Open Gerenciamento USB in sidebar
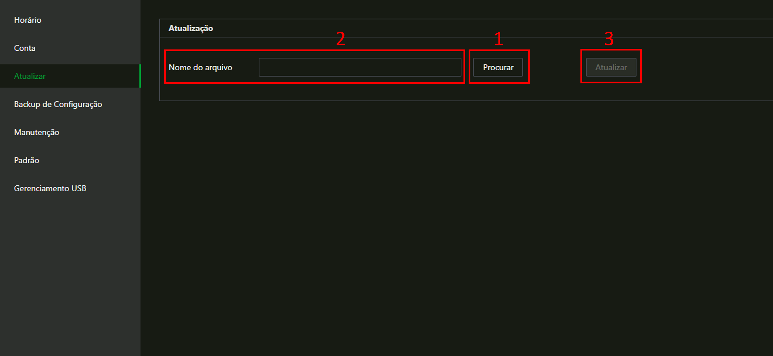Image resolution: width=773 pixels, height=356 pixels. point(50,188)
